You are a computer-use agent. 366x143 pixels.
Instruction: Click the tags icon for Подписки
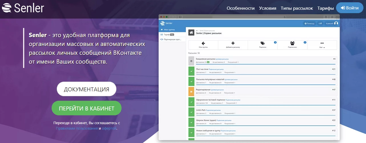click(262, 43)
